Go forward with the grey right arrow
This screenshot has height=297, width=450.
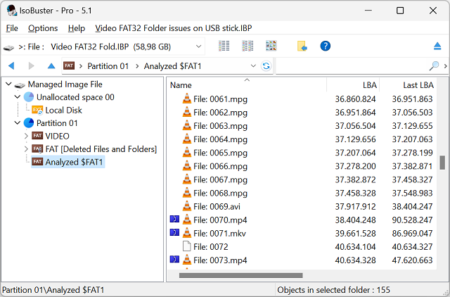[31, 66]
